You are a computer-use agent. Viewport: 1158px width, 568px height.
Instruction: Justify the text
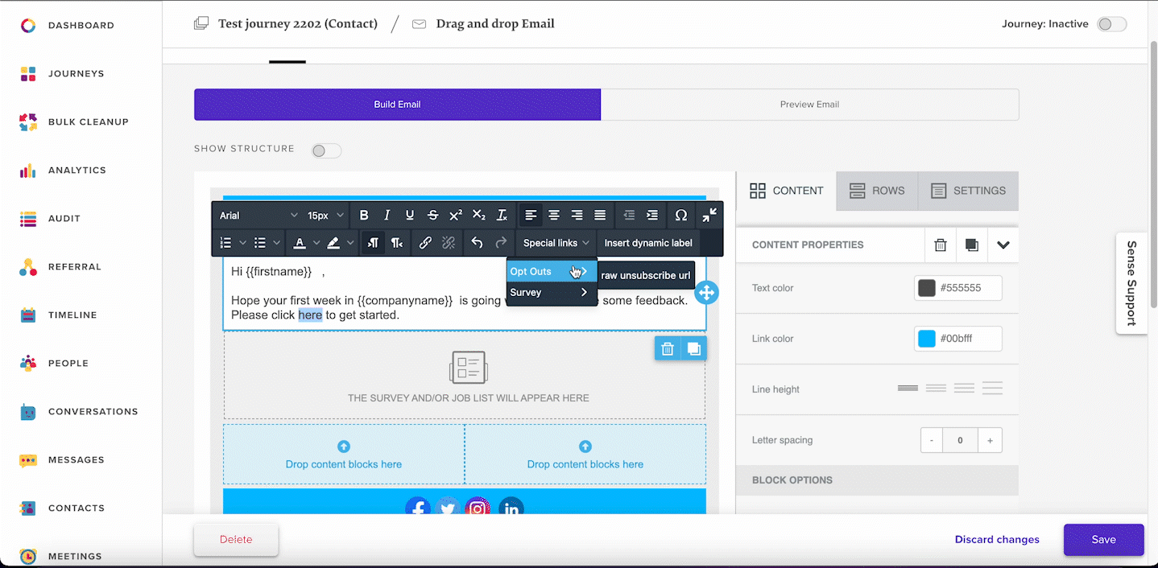(600, 216)
